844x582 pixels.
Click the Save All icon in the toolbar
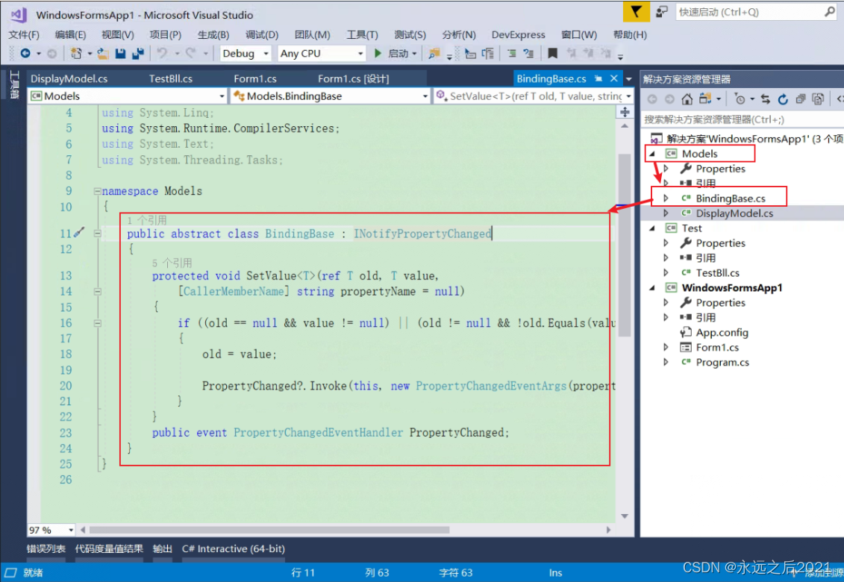(x=137, y=53)
